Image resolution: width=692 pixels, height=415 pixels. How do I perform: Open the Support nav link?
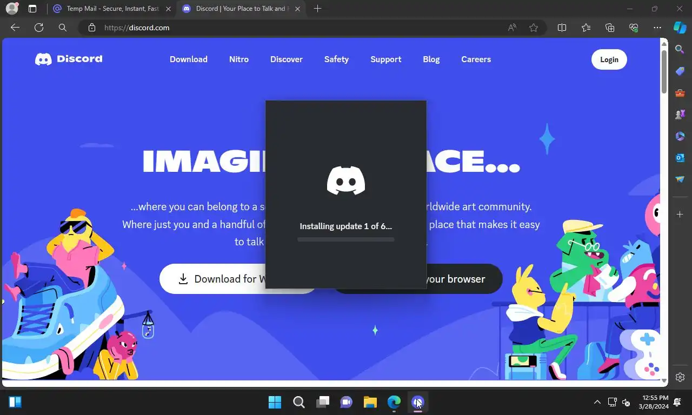pyautogui.click(x=386, y=59)
